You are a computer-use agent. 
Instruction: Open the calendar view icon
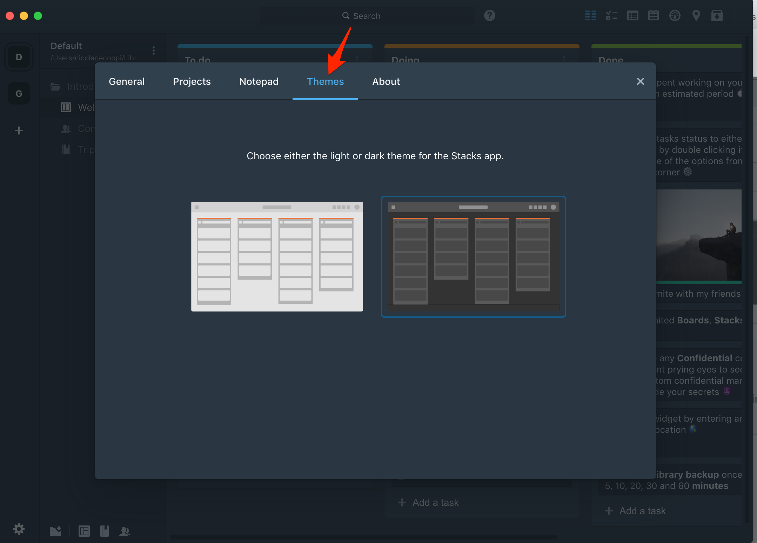pos(654,16)
